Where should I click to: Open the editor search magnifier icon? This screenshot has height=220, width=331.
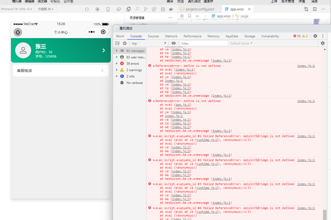pyautogui.click(x=137, y=9)
